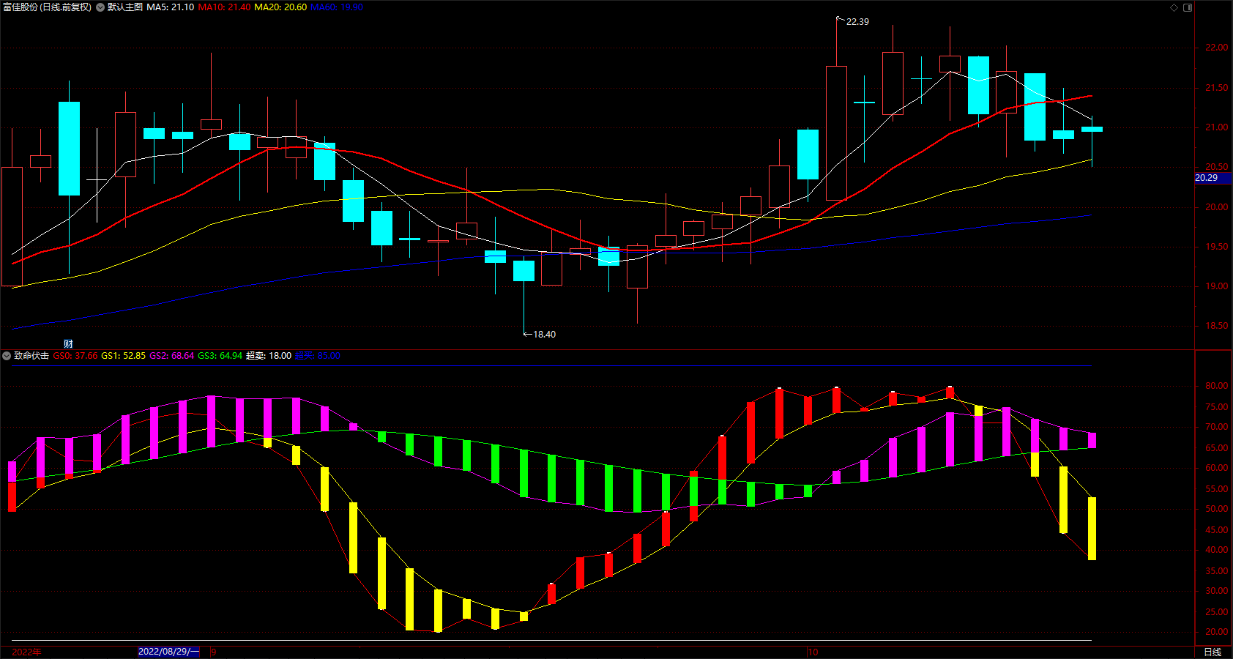Screen dimensions: 1233x659
Task: Click the MA60: 19.90 legend value
Action: [x=337, y=7]
